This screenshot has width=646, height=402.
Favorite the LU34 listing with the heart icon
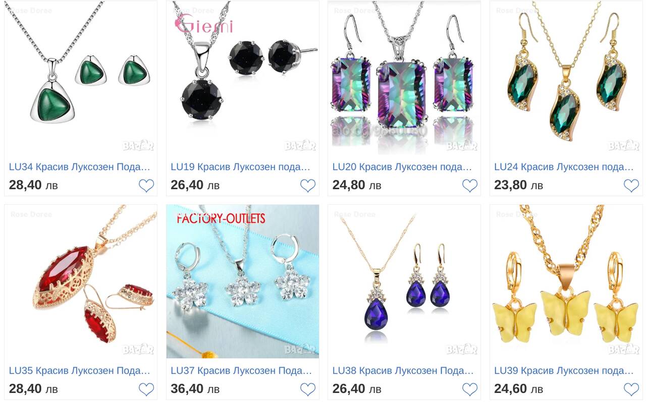(x=146, y=186)
